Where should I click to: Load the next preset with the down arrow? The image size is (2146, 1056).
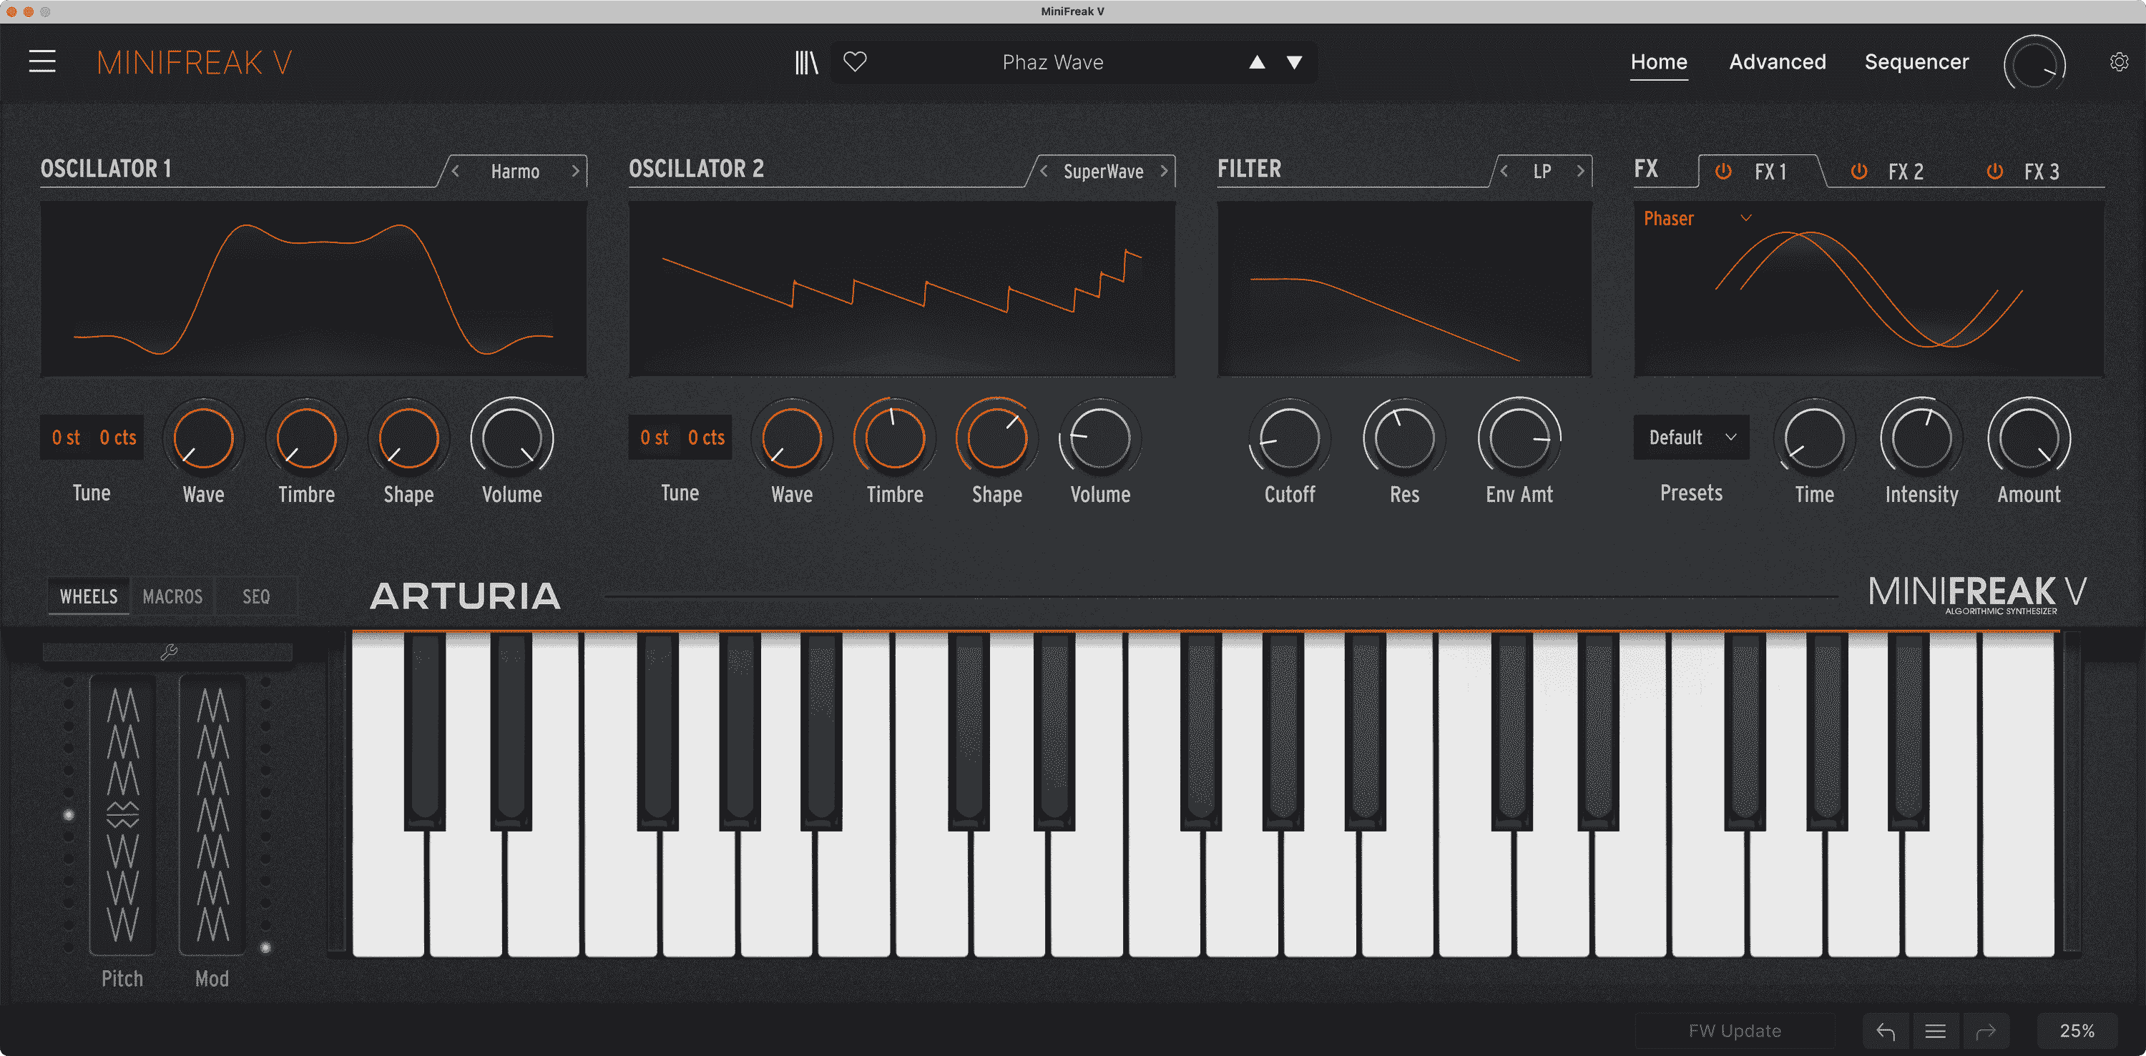[1294, 61]
